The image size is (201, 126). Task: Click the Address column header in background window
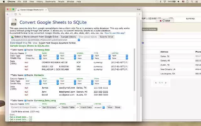(x=164, y=52)
